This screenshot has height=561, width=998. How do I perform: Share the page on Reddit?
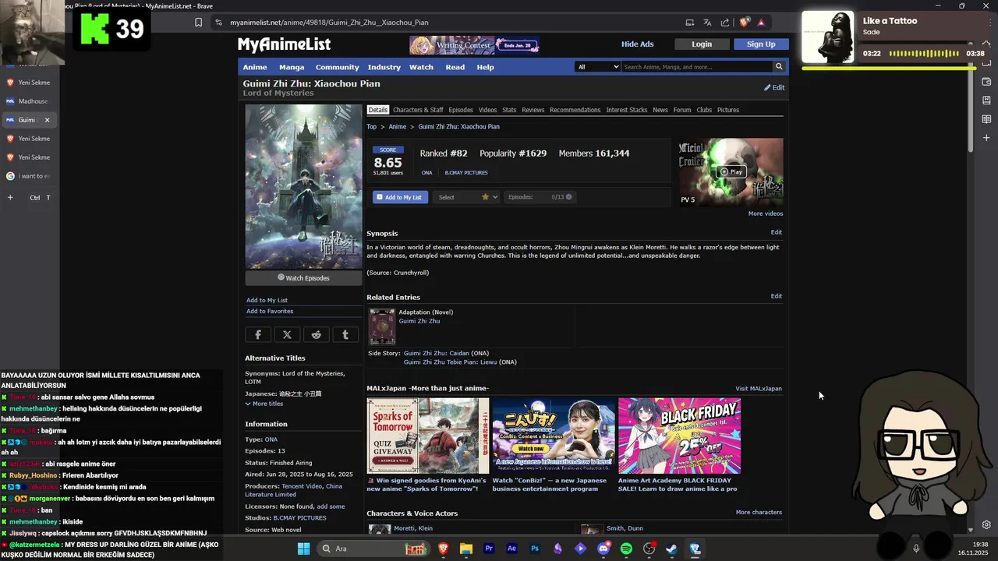click(x=316, y=334)
